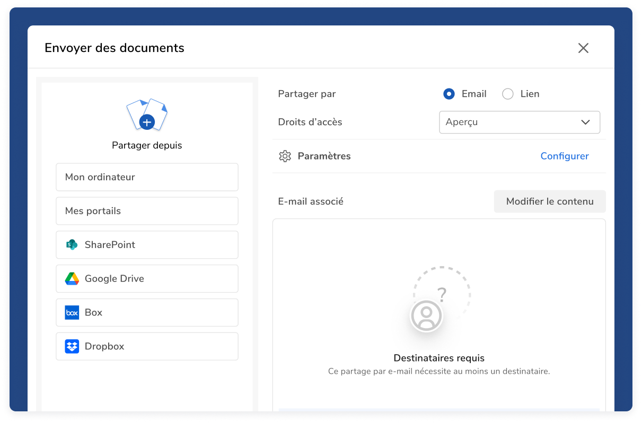The image size is (642, 423).
Task: Click the Box logo icon
Action: click(72, 313)
